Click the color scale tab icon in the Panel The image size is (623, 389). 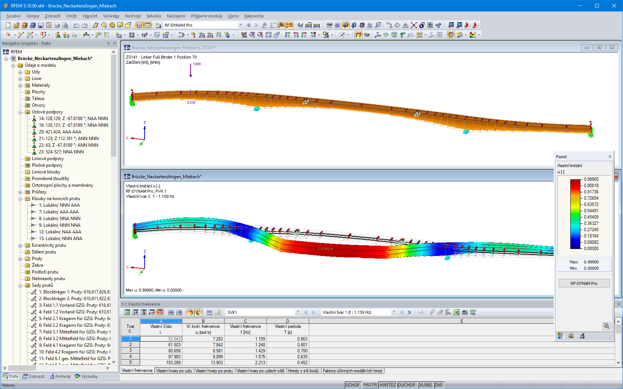560,336
